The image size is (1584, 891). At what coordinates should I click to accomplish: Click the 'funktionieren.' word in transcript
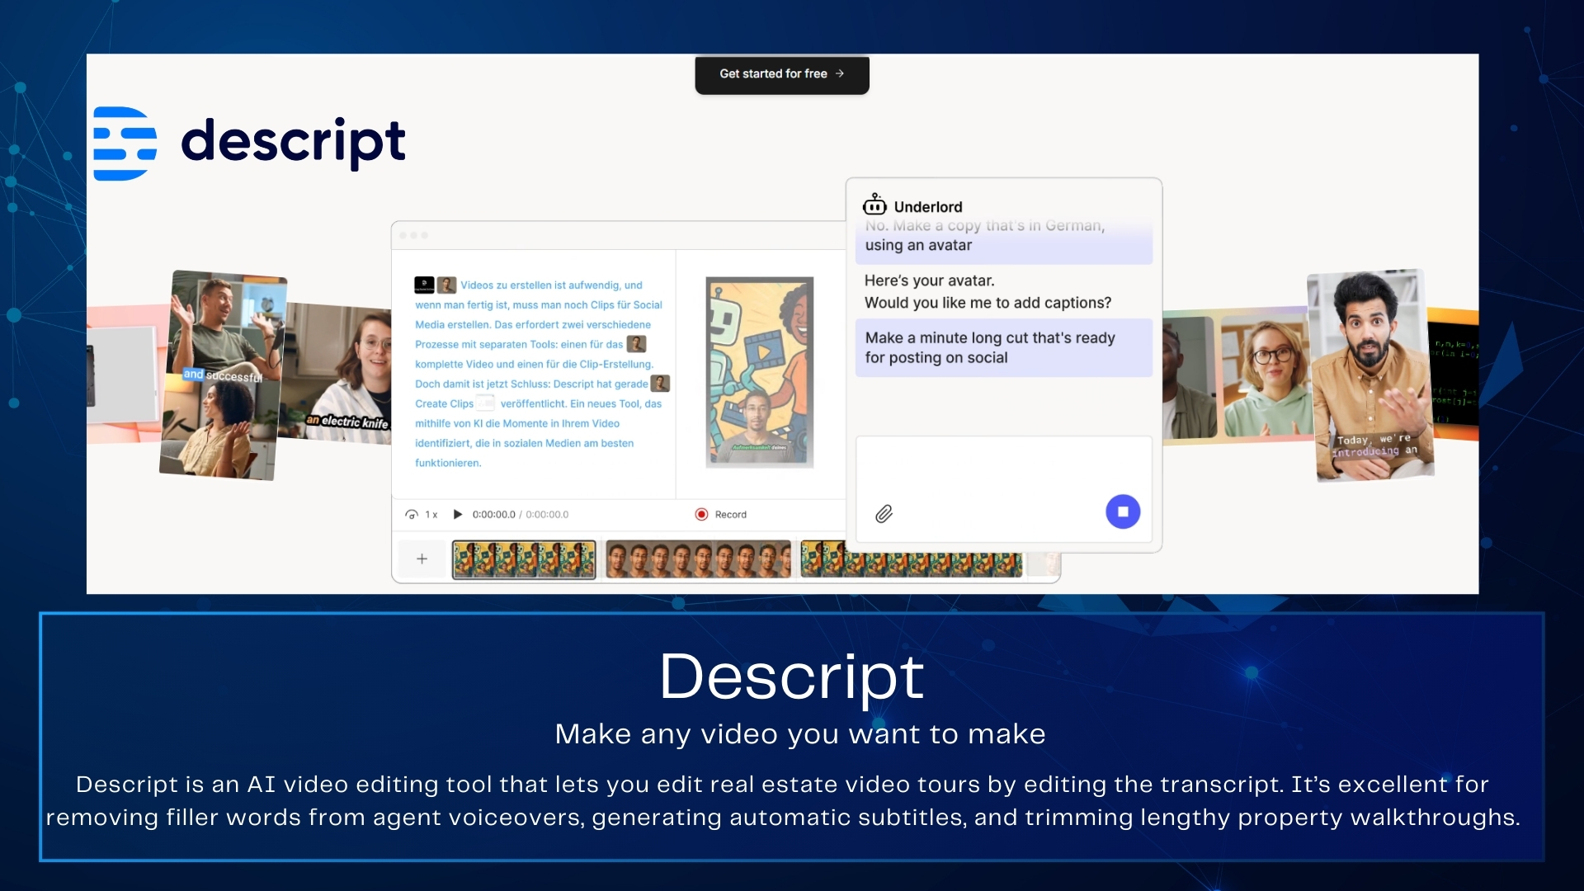point(448,463)
